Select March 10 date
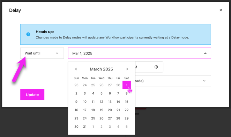This screenshot has width=231, height=137. click(x=85, y=102)
